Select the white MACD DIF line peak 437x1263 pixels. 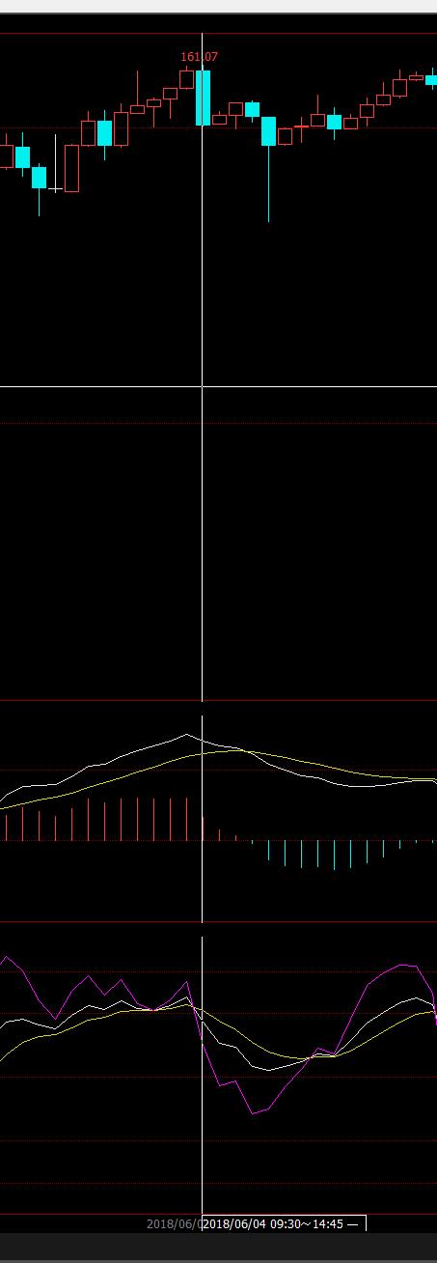tap(186, 735)
